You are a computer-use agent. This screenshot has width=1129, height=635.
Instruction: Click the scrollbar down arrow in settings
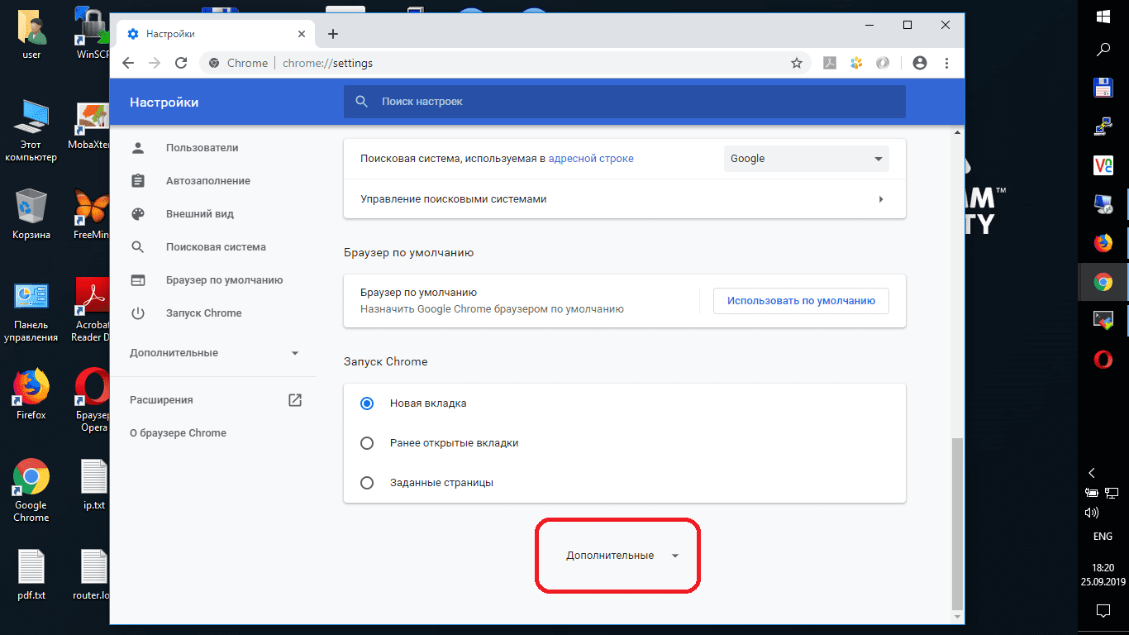(958, 618)
